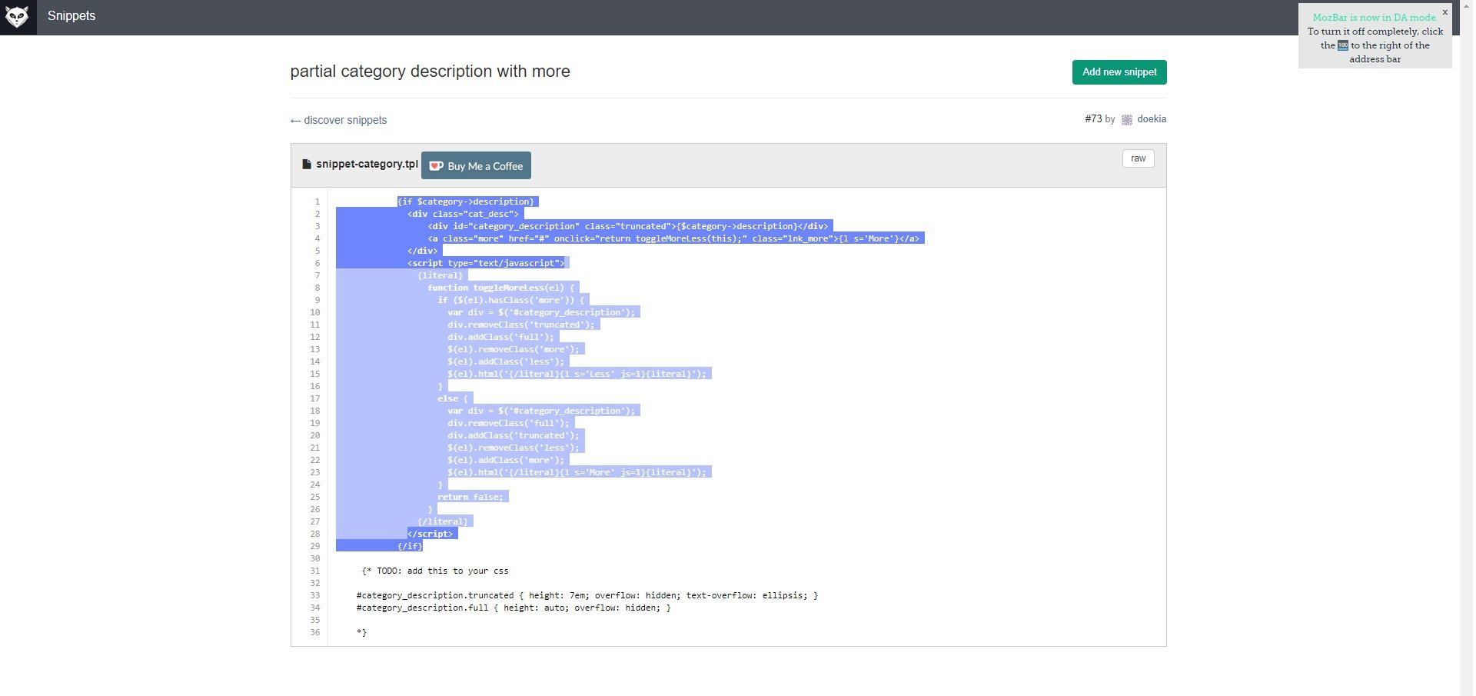1476x696 pixels.
Task: Click the {if $category->description} code line
Action: (466, 201)
